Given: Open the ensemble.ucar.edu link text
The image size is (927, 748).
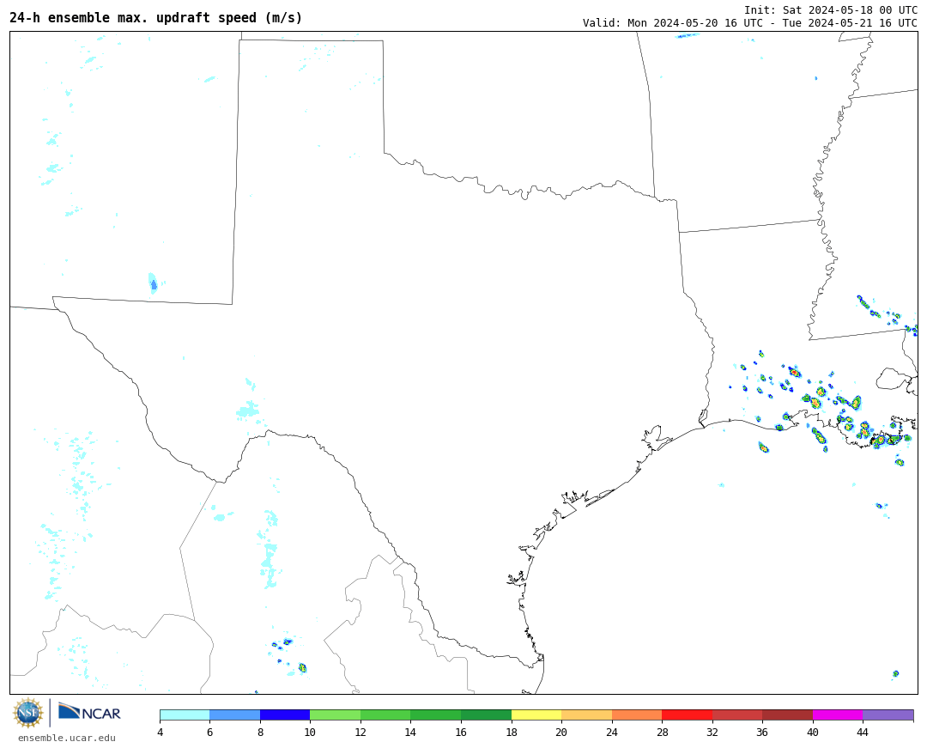Looking at the screenshot, I should [x=67, y=738].
